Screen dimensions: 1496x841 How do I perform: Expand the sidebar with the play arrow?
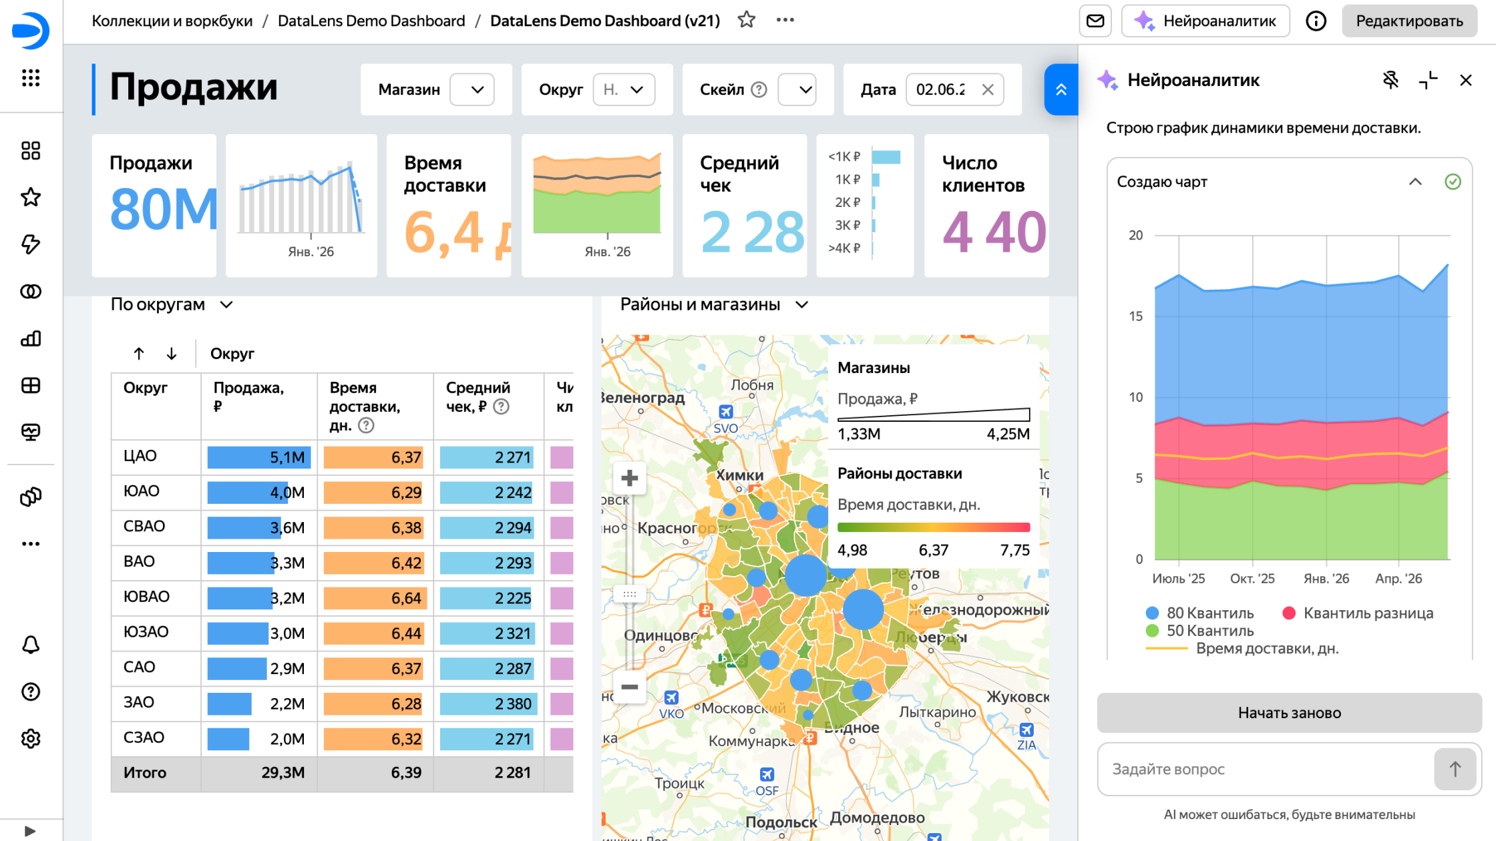tap(30, 831)
